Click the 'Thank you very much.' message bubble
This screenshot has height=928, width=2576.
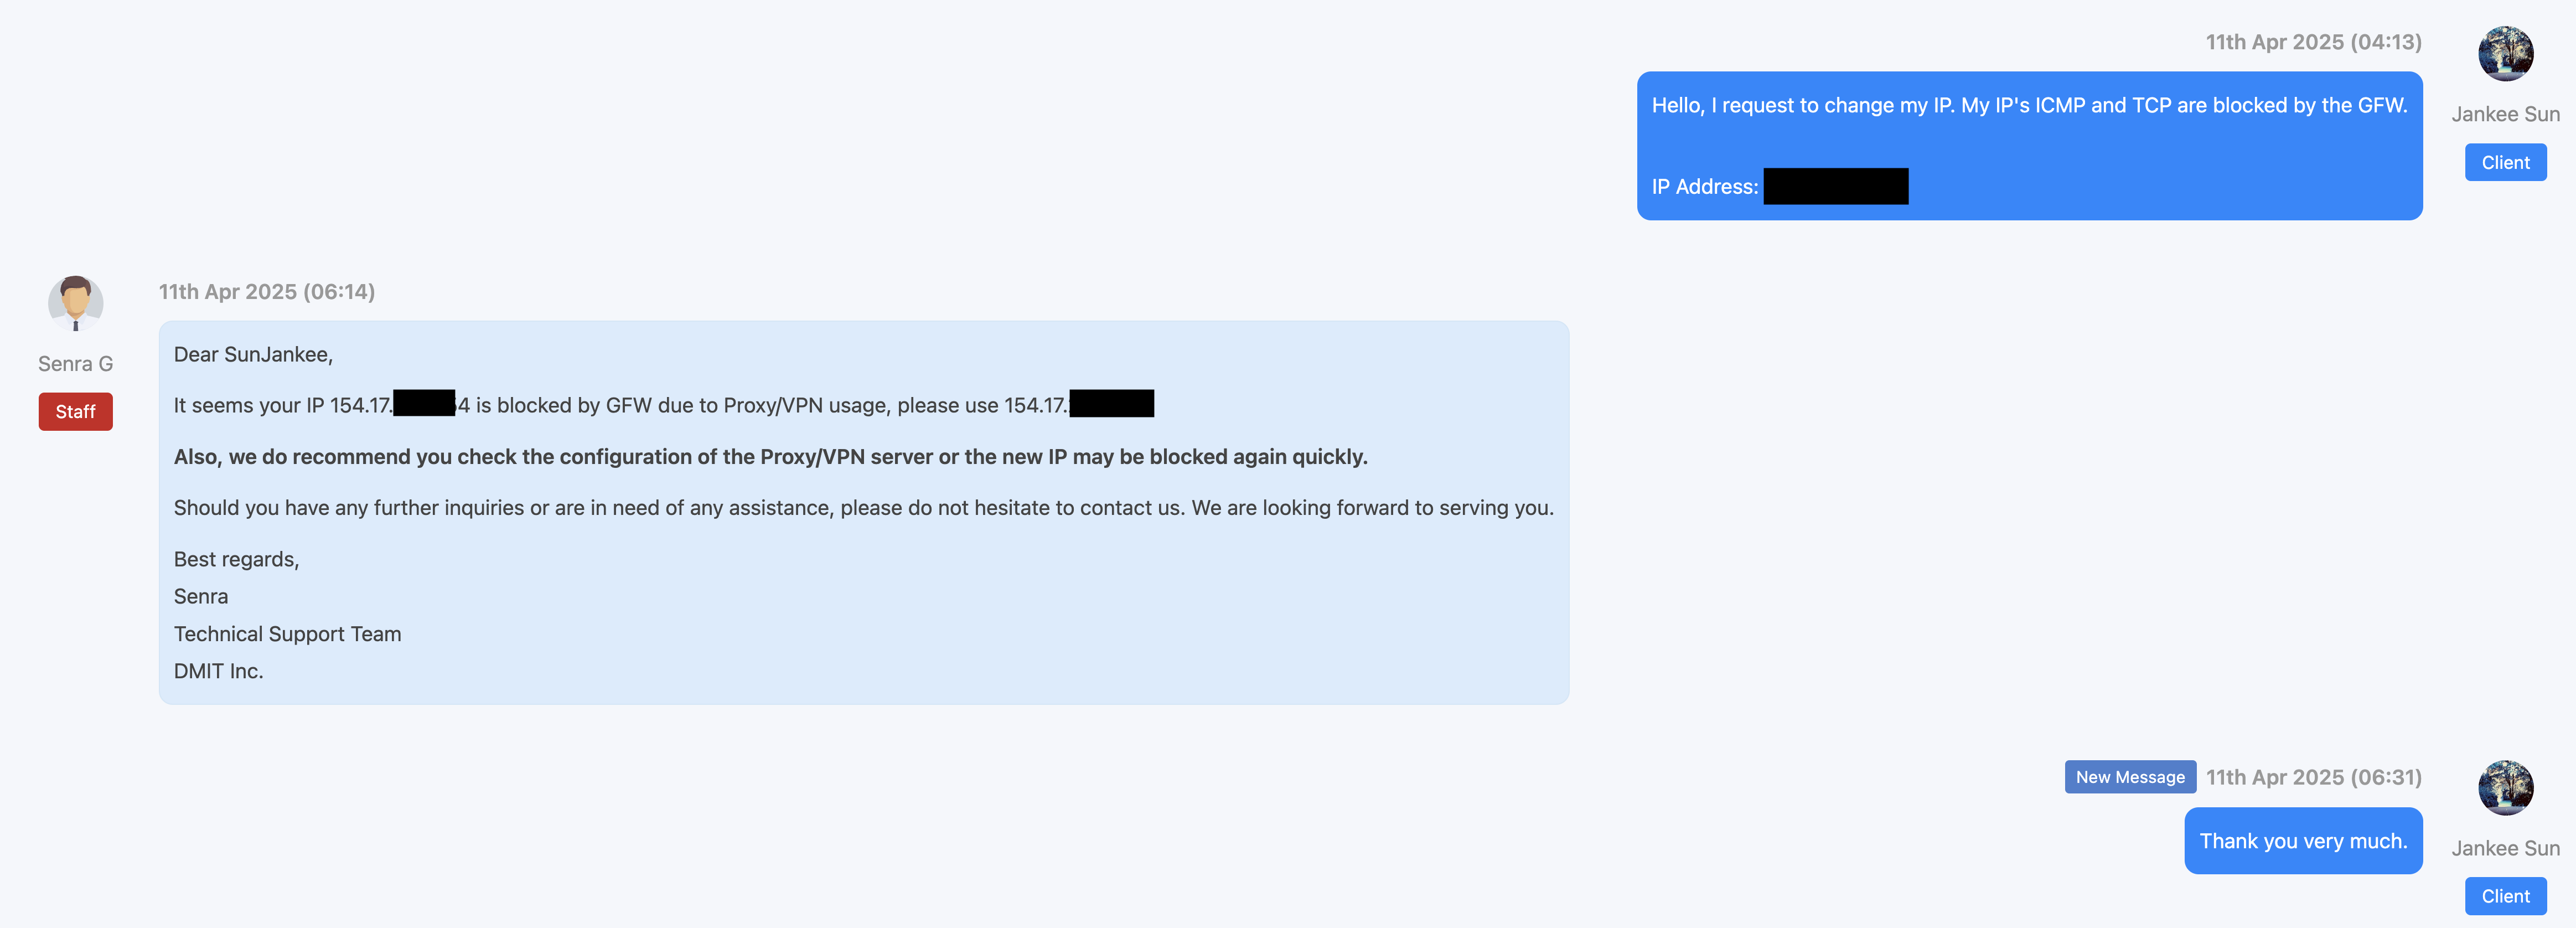click(x=2302, y=841)
